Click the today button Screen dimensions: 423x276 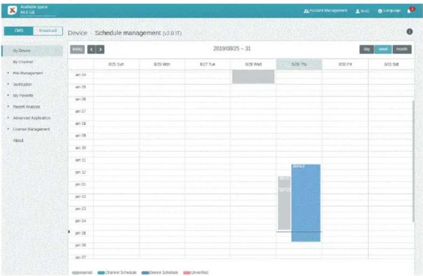(78, 49)
